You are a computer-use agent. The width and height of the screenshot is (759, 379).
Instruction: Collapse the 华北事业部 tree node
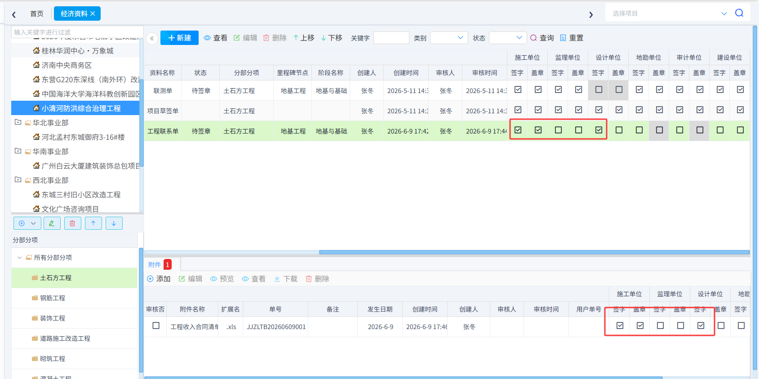pyautogui.click(x=18, y=122)
